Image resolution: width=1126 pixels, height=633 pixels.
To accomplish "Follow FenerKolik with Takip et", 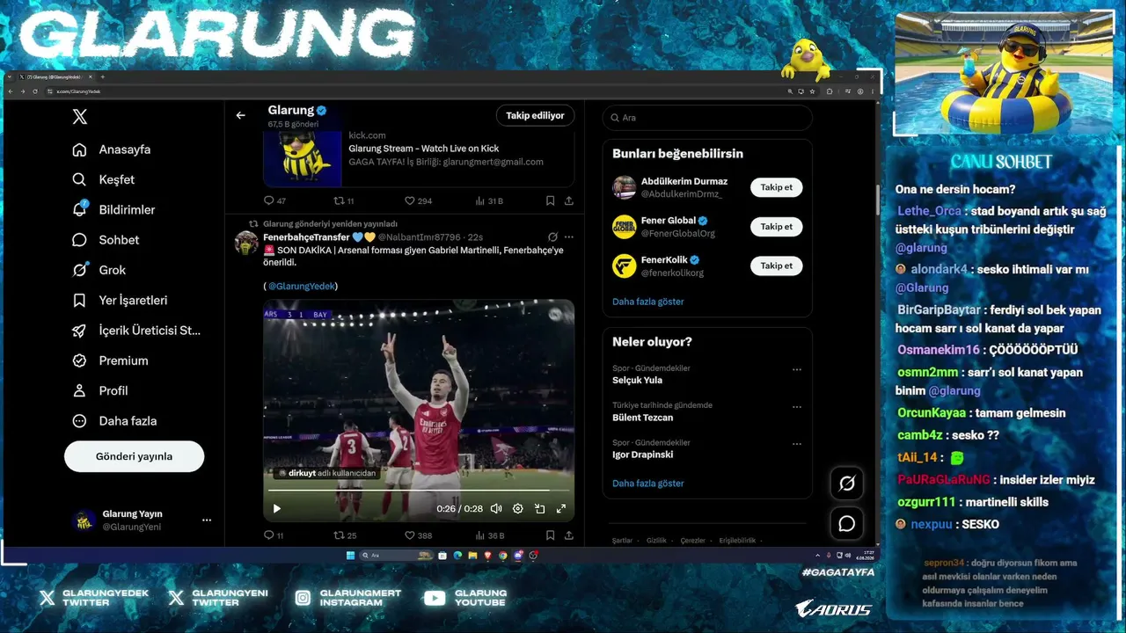I will [x=776, y=266].
